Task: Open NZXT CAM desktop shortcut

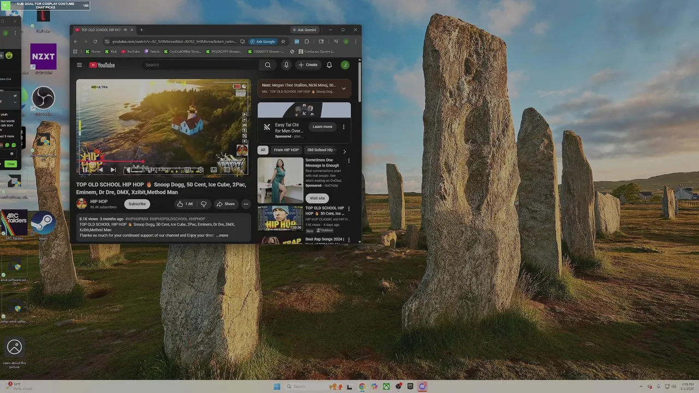Action: point(43,59)
